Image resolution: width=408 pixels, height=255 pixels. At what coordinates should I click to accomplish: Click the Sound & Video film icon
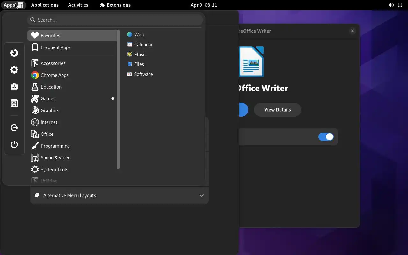point(35,157)
